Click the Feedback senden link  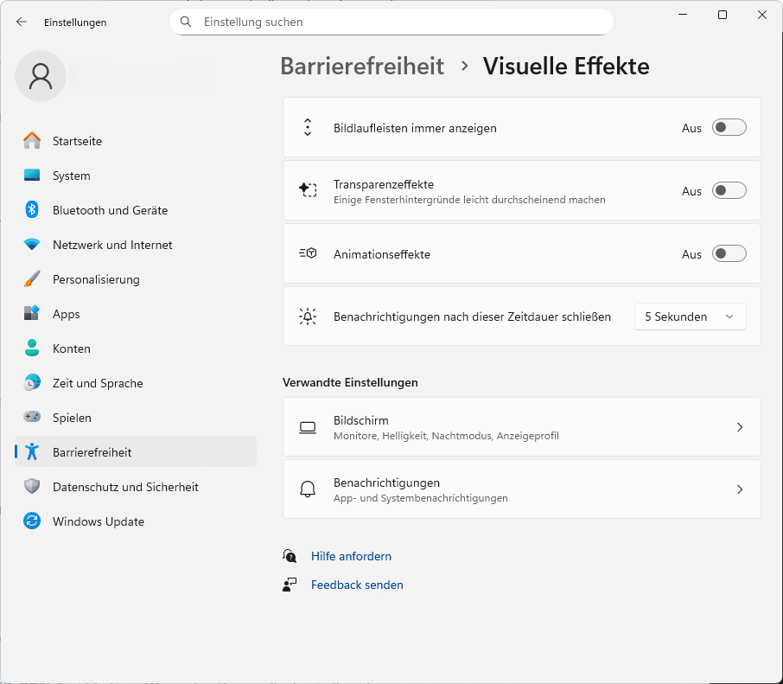tap(356, 585)
